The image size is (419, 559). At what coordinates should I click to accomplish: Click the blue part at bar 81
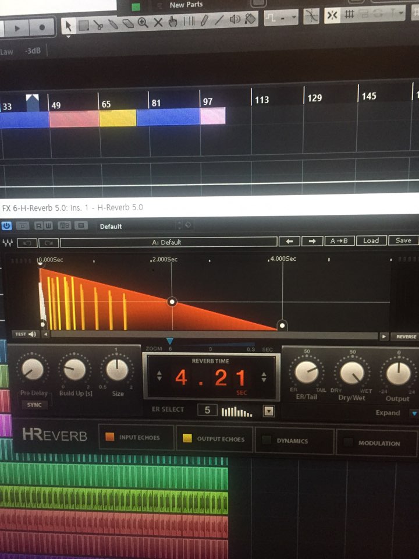168,117
